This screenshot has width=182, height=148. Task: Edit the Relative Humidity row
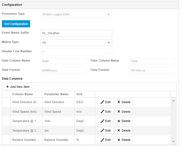106,140
